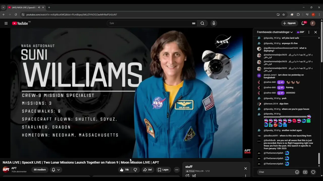
Task: Open a new browser tab
Action: [x=49, y=8]
